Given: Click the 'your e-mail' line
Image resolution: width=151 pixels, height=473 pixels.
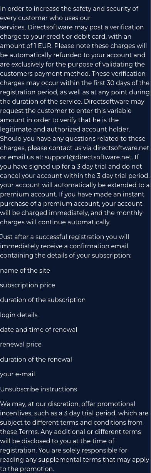Looking at the screenshot, I should click(x=17, y=374).
